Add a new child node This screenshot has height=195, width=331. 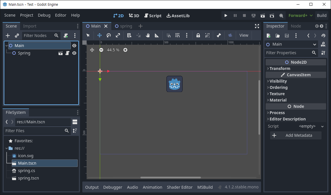click(8, 36)
